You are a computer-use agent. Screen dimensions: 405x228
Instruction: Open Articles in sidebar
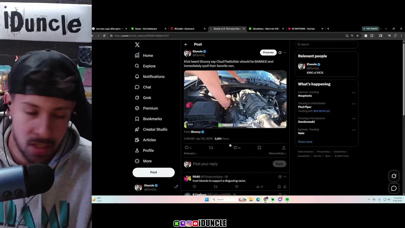click(146, 140)
